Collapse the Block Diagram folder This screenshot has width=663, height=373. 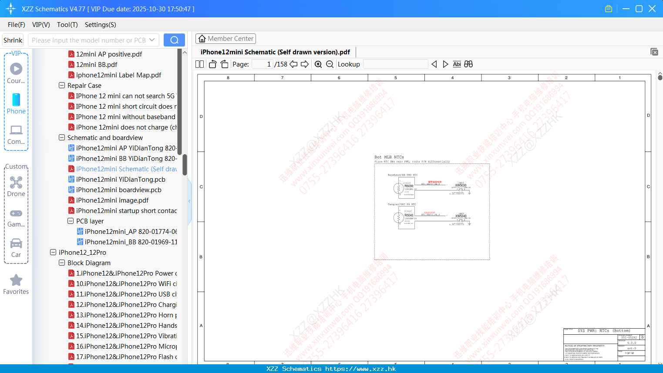pyautogui.click(x=62, y=263)
